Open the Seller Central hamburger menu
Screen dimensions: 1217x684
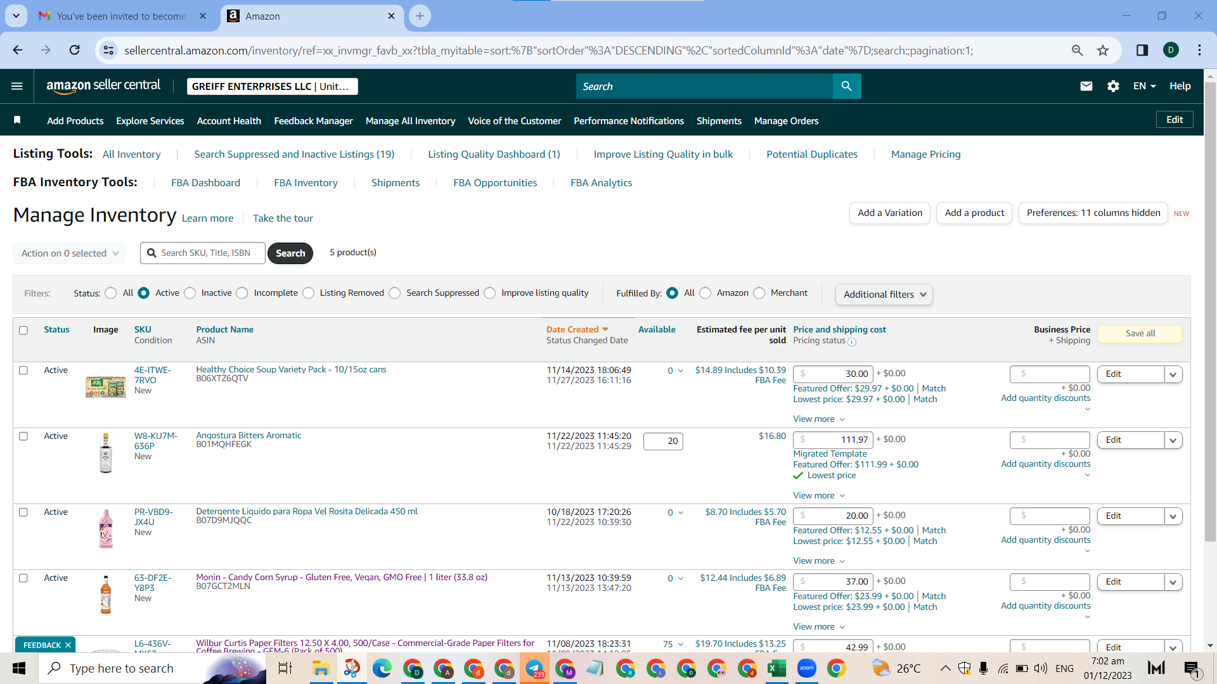pyautogui.click(x=17, y=86)
